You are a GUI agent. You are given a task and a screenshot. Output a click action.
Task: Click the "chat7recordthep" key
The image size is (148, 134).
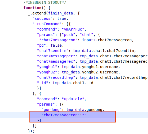(56, 77)
